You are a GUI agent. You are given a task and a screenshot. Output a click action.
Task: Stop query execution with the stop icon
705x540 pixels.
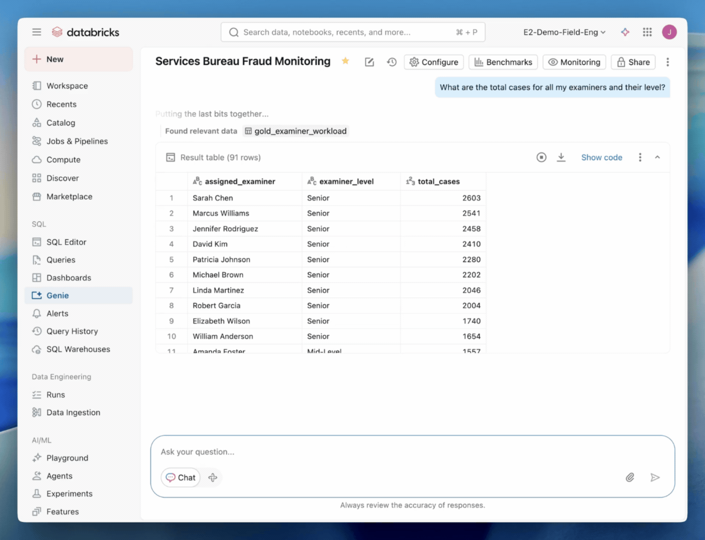point(541,157)
